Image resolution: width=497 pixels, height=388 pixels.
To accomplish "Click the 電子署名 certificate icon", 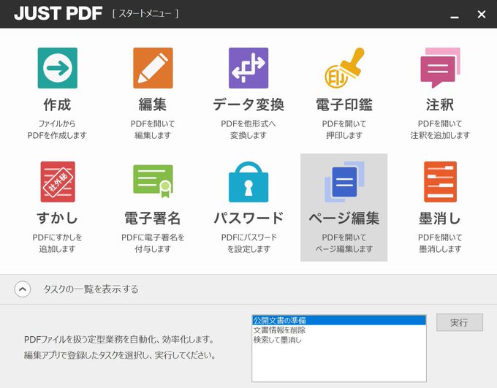I will pos(153,181).
